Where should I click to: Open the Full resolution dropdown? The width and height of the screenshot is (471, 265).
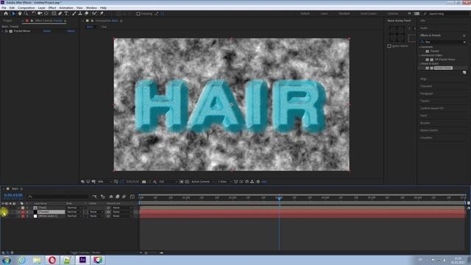pyautogui.click(x=168, y=182)
